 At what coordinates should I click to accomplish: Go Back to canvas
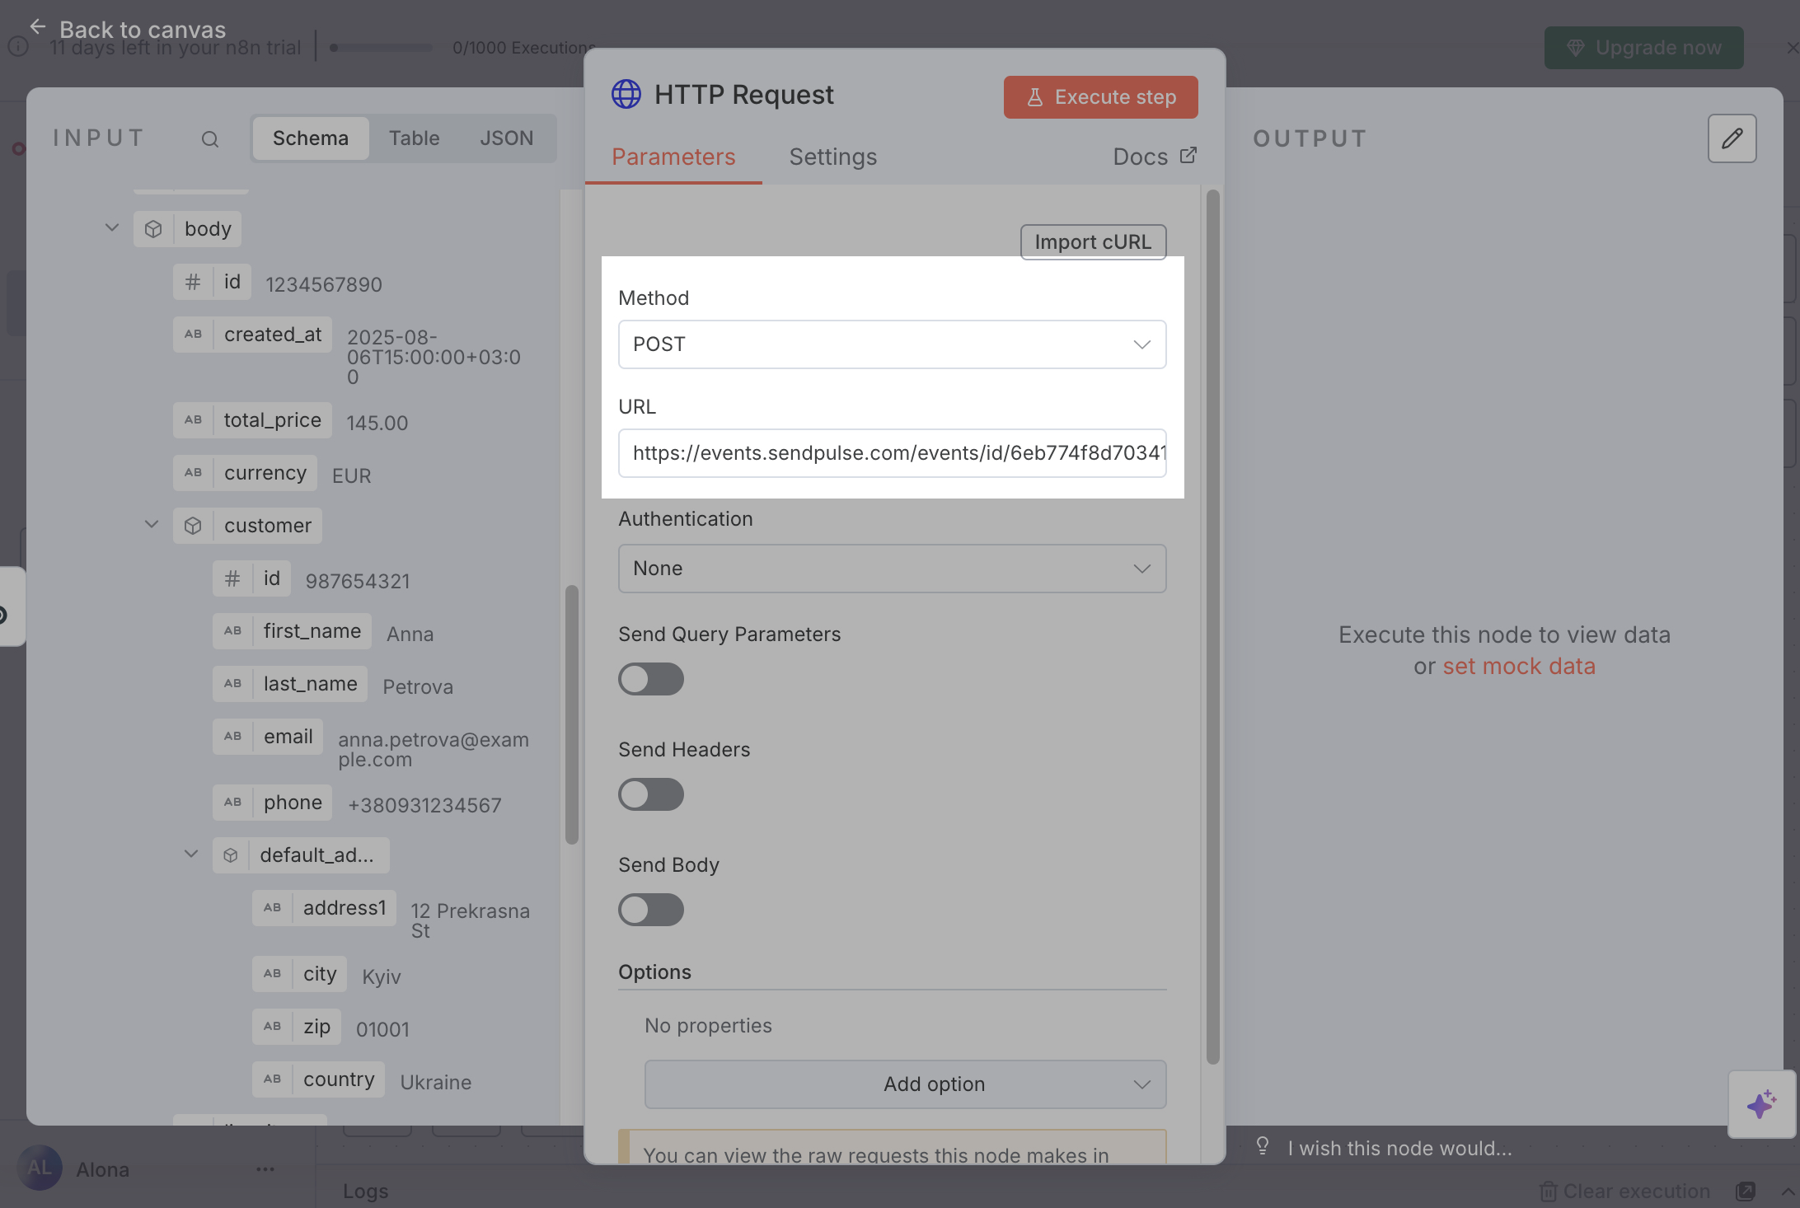click(x=143, y=30)
